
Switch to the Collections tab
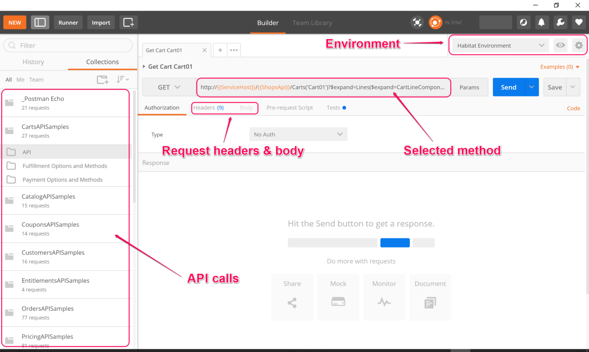click(x=102, y=62)
